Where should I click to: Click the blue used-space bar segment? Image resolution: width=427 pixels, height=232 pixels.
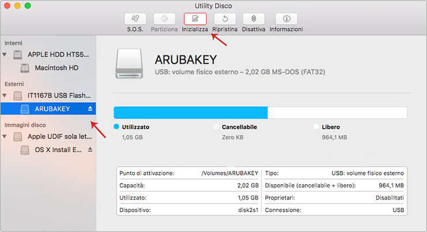tap(190, 113)
